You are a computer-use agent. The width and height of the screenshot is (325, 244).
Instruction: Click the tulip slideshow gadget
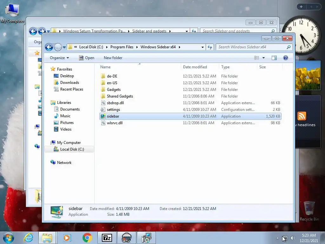[x=308, y=75]
